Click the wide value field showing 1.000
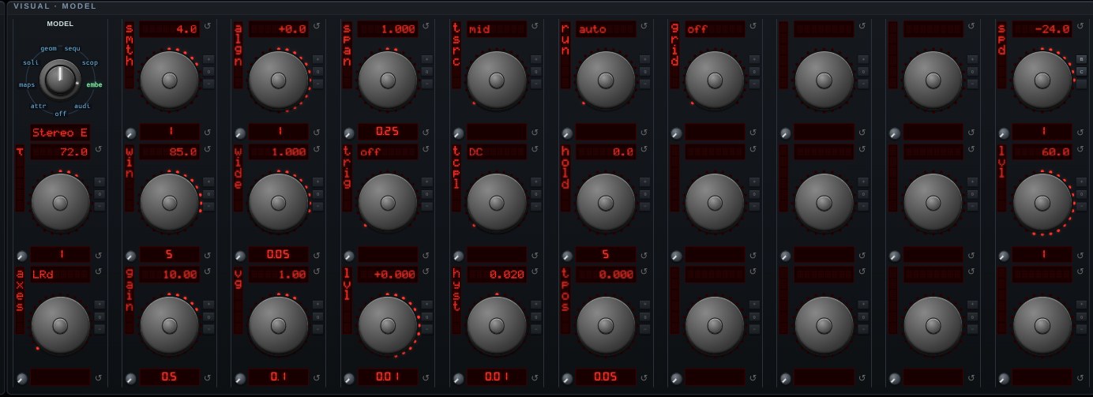Image resolution: width=1093 pixels, height=397 pixels. tap(278, 152)
